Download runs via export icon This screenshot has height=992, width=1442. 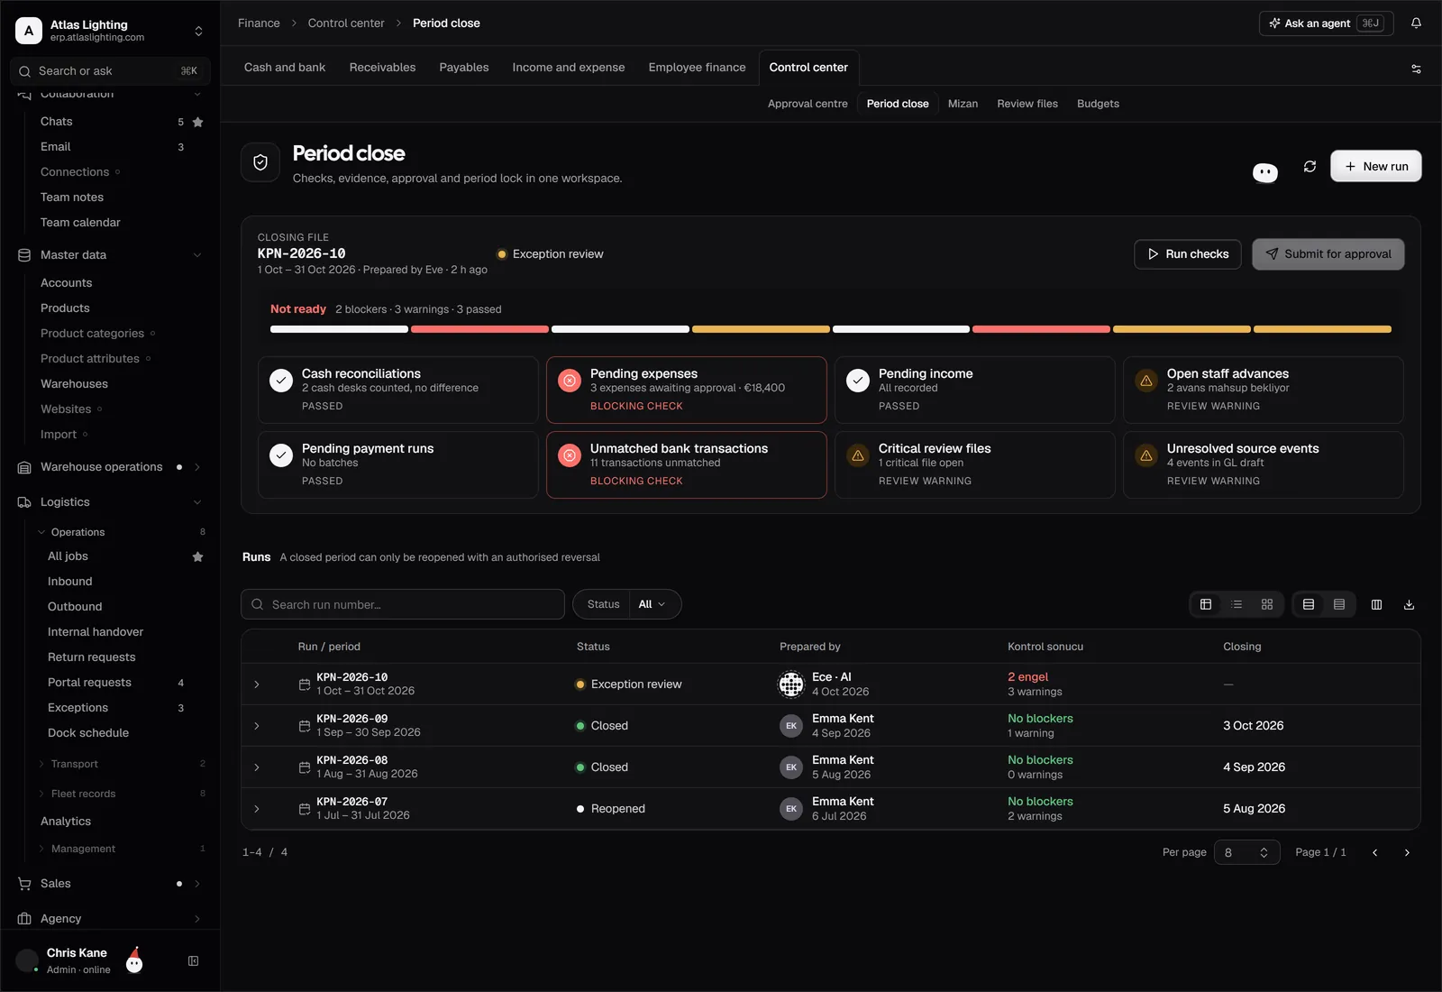(1409, 604)
